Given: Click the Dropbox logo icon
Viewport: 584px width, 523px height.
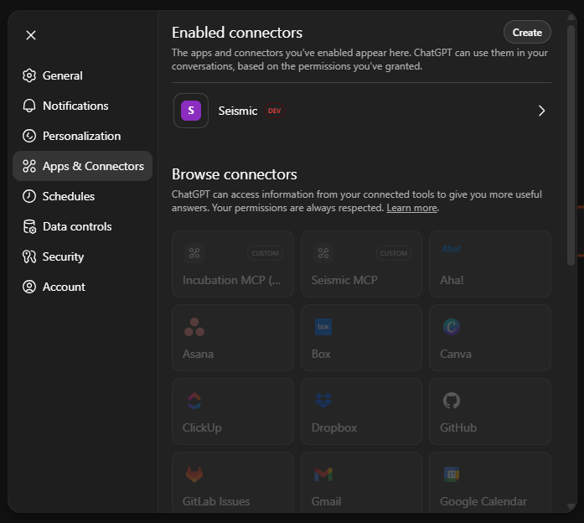Looking at the screenshot, I should pyautogui.click(x=323, y=401).
